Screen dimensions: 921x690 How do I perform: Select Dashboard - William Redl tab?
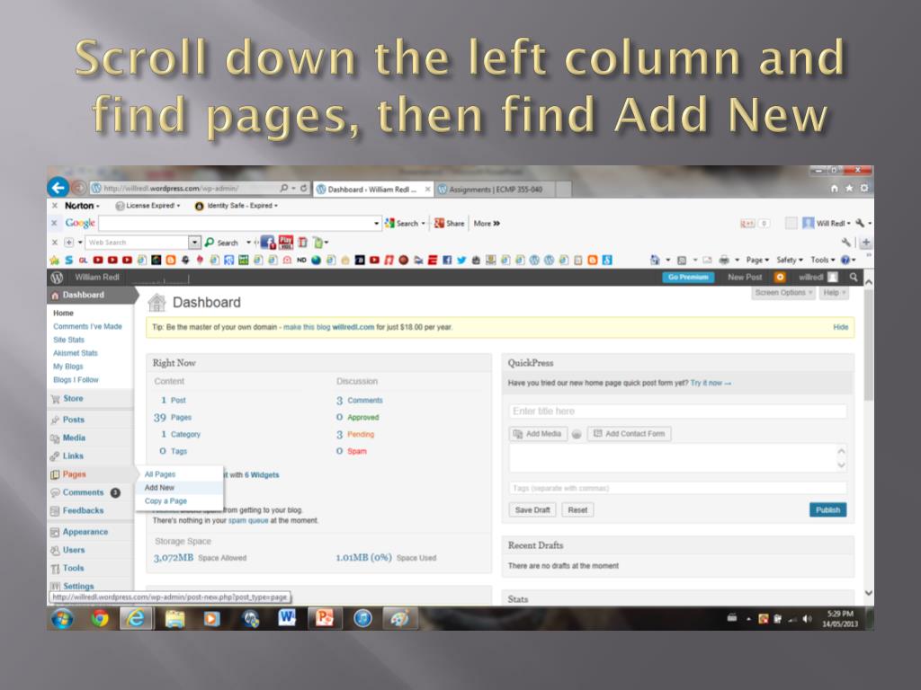pyautogui.click(x=373, y=190)
